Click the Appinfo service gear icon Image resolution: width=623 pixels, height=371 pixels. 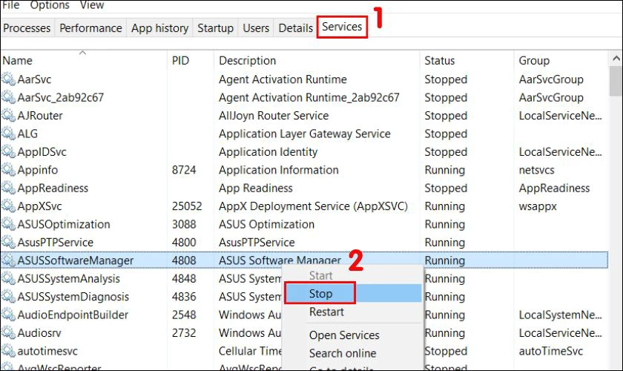(x=8, y=170)
